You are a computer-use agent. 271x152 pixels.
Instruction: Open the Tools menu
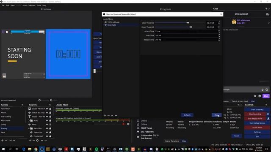click(39, 5)
